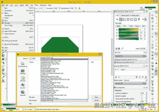Increase Curves multiplier with stepper
This screenshot has height=112, width=159.
[x=146, y=92]
